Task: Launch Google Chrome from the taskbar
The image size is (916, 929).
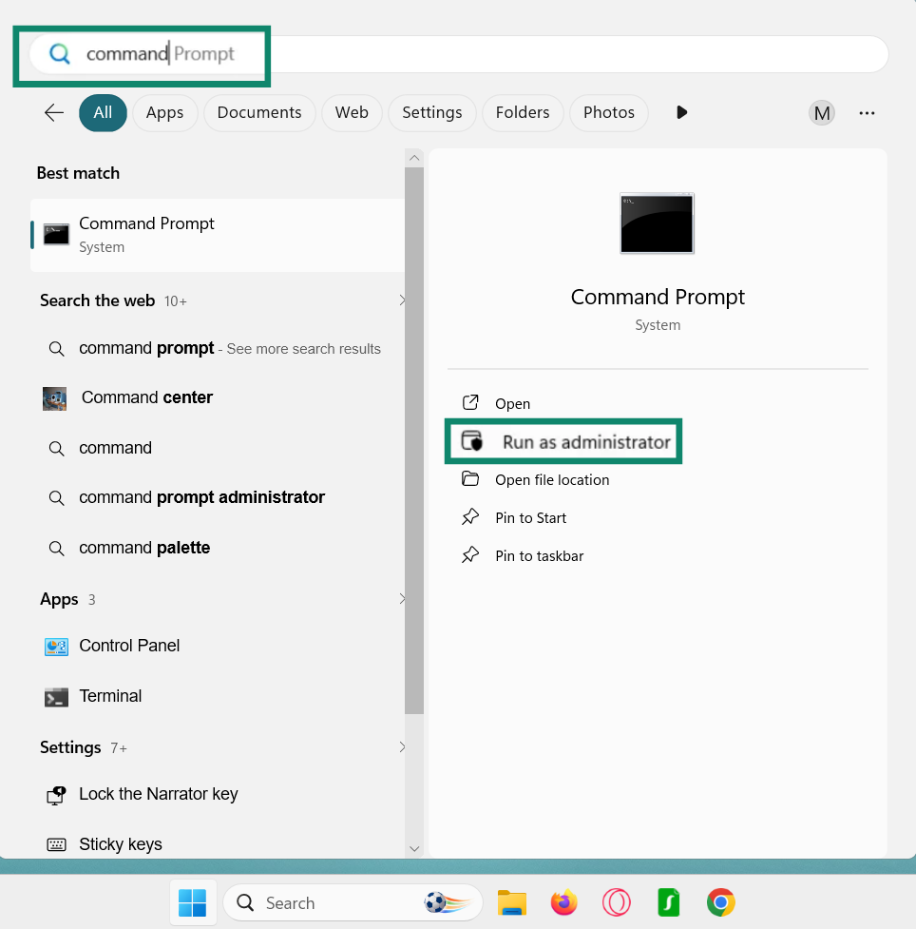Action: pyautogui.click(x=720, y=902)
